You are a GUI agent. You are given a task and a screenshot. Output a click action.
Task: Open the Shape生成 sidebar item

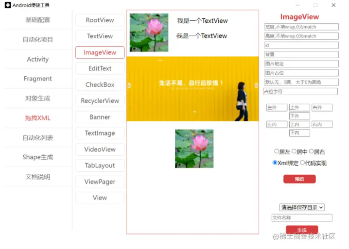[x=37, y=157]
